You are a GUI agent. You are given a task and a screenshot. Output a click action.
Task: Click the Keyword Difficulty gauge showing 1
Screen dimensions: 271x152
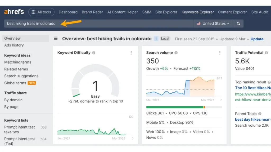point(95,81)
